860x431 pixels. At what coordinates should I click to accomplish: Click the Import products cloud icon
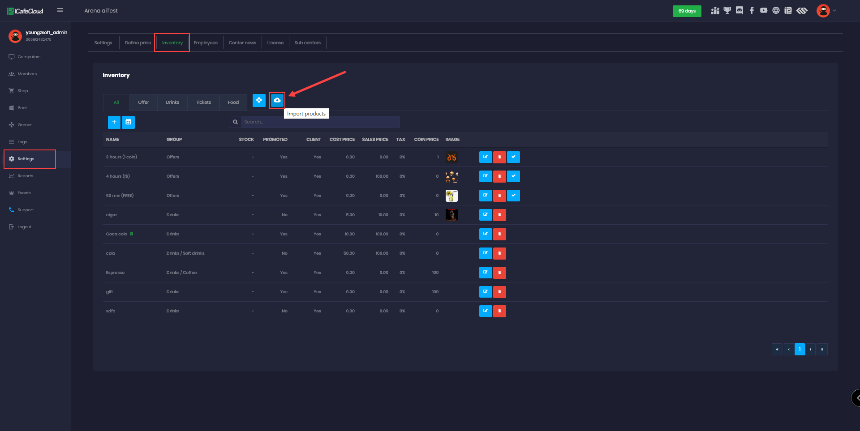click(277, 100)
